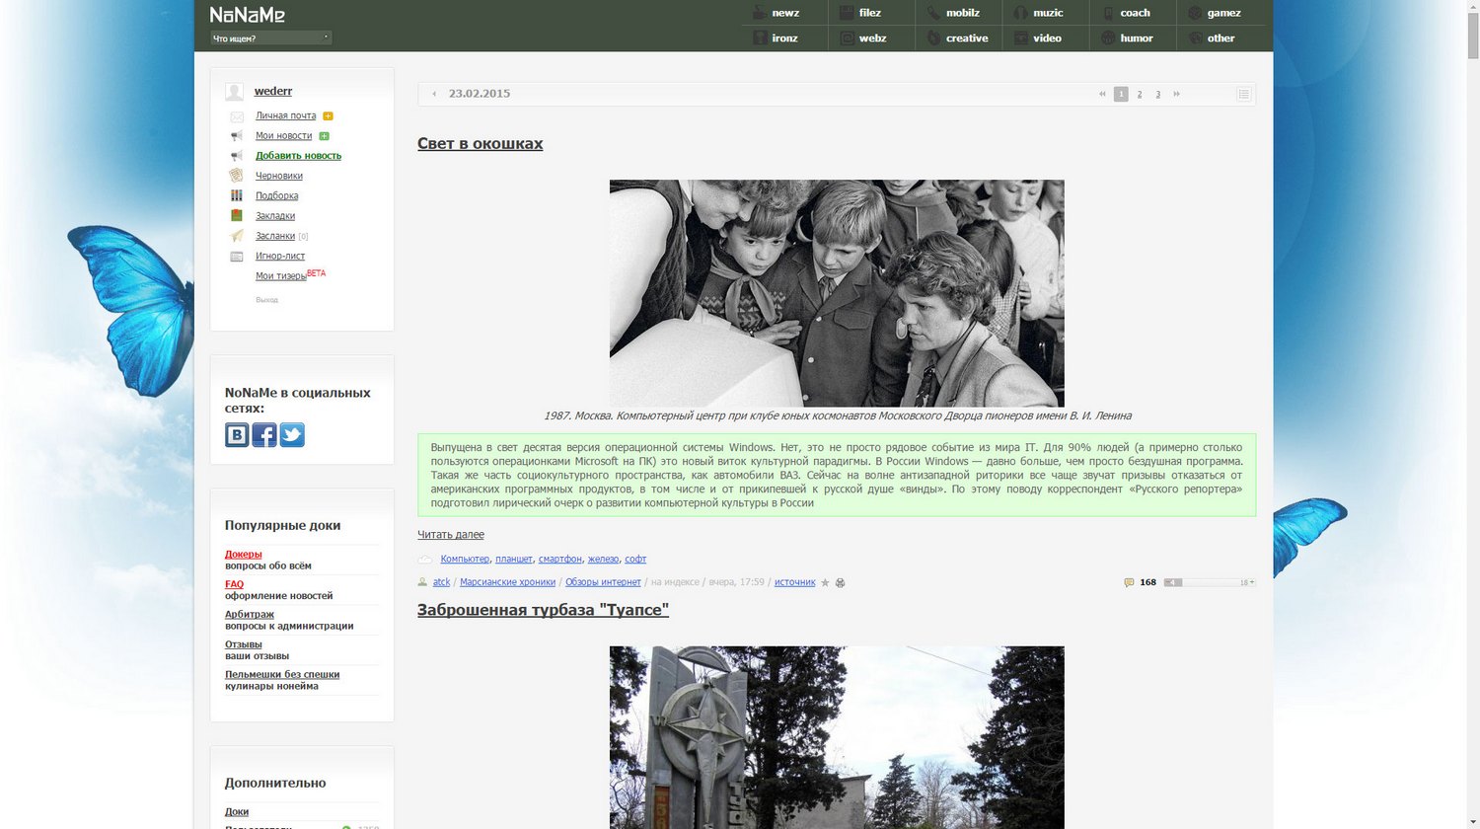This screenshot has height=829, width=1480.
Task: Open the Мои тизеры link
Action: coord(280,276)
